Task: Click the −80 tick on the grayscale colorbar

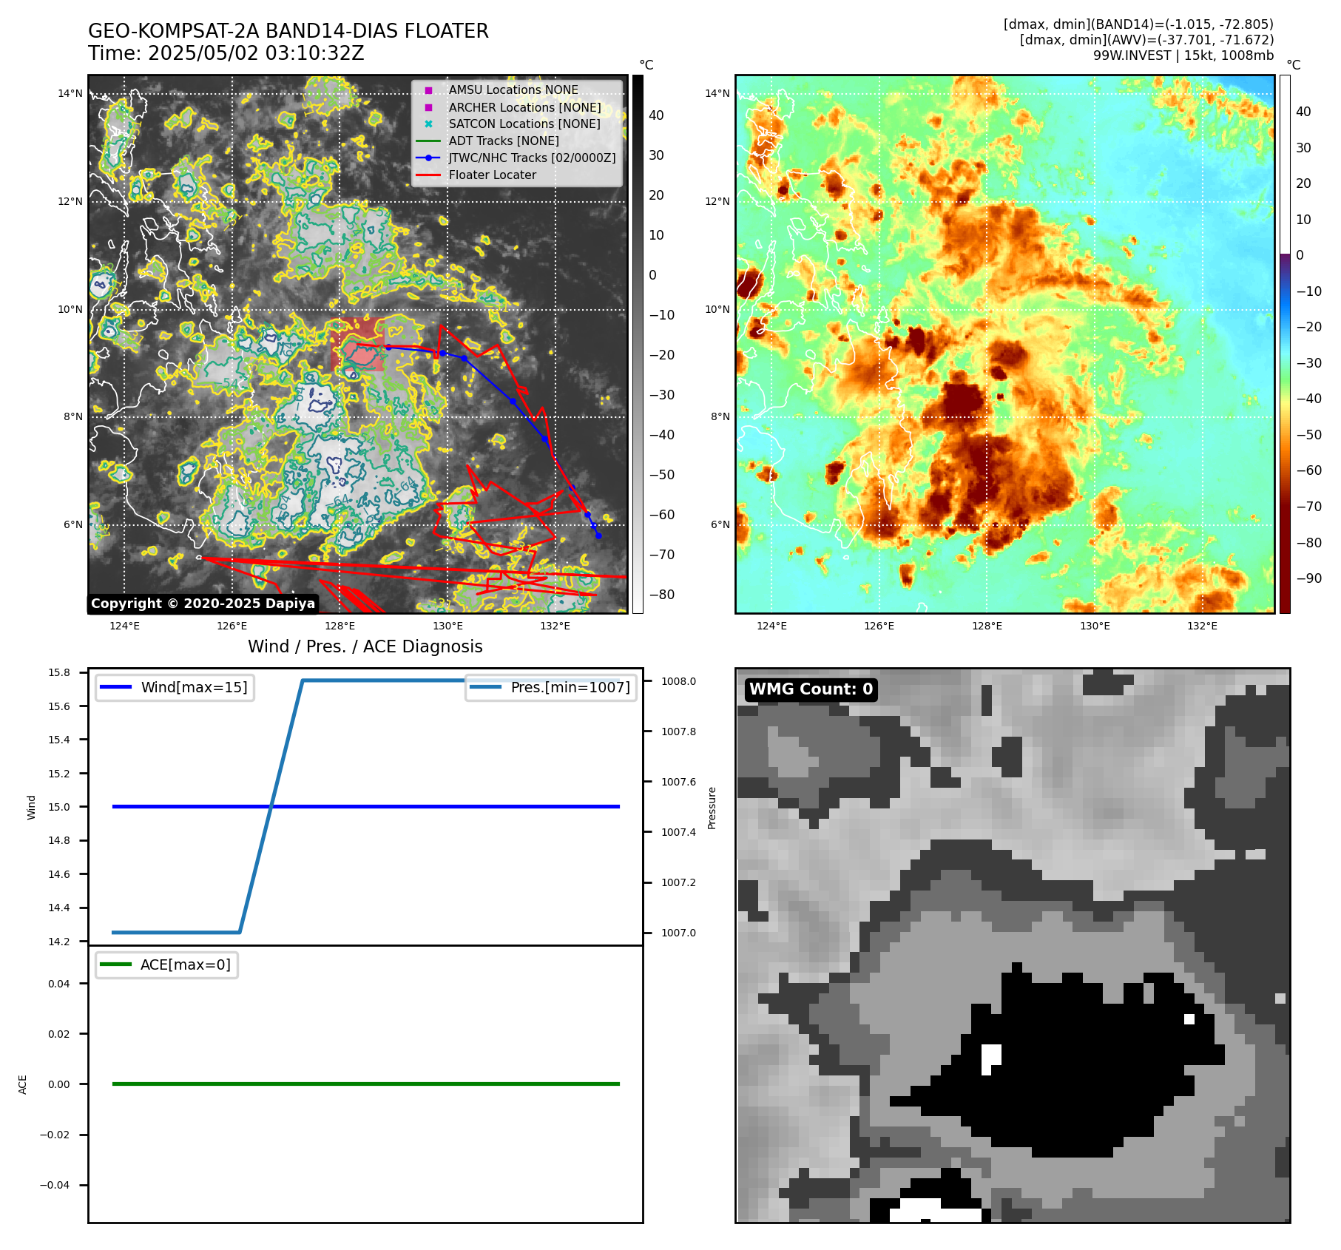Action: click(x=661, y=595)
